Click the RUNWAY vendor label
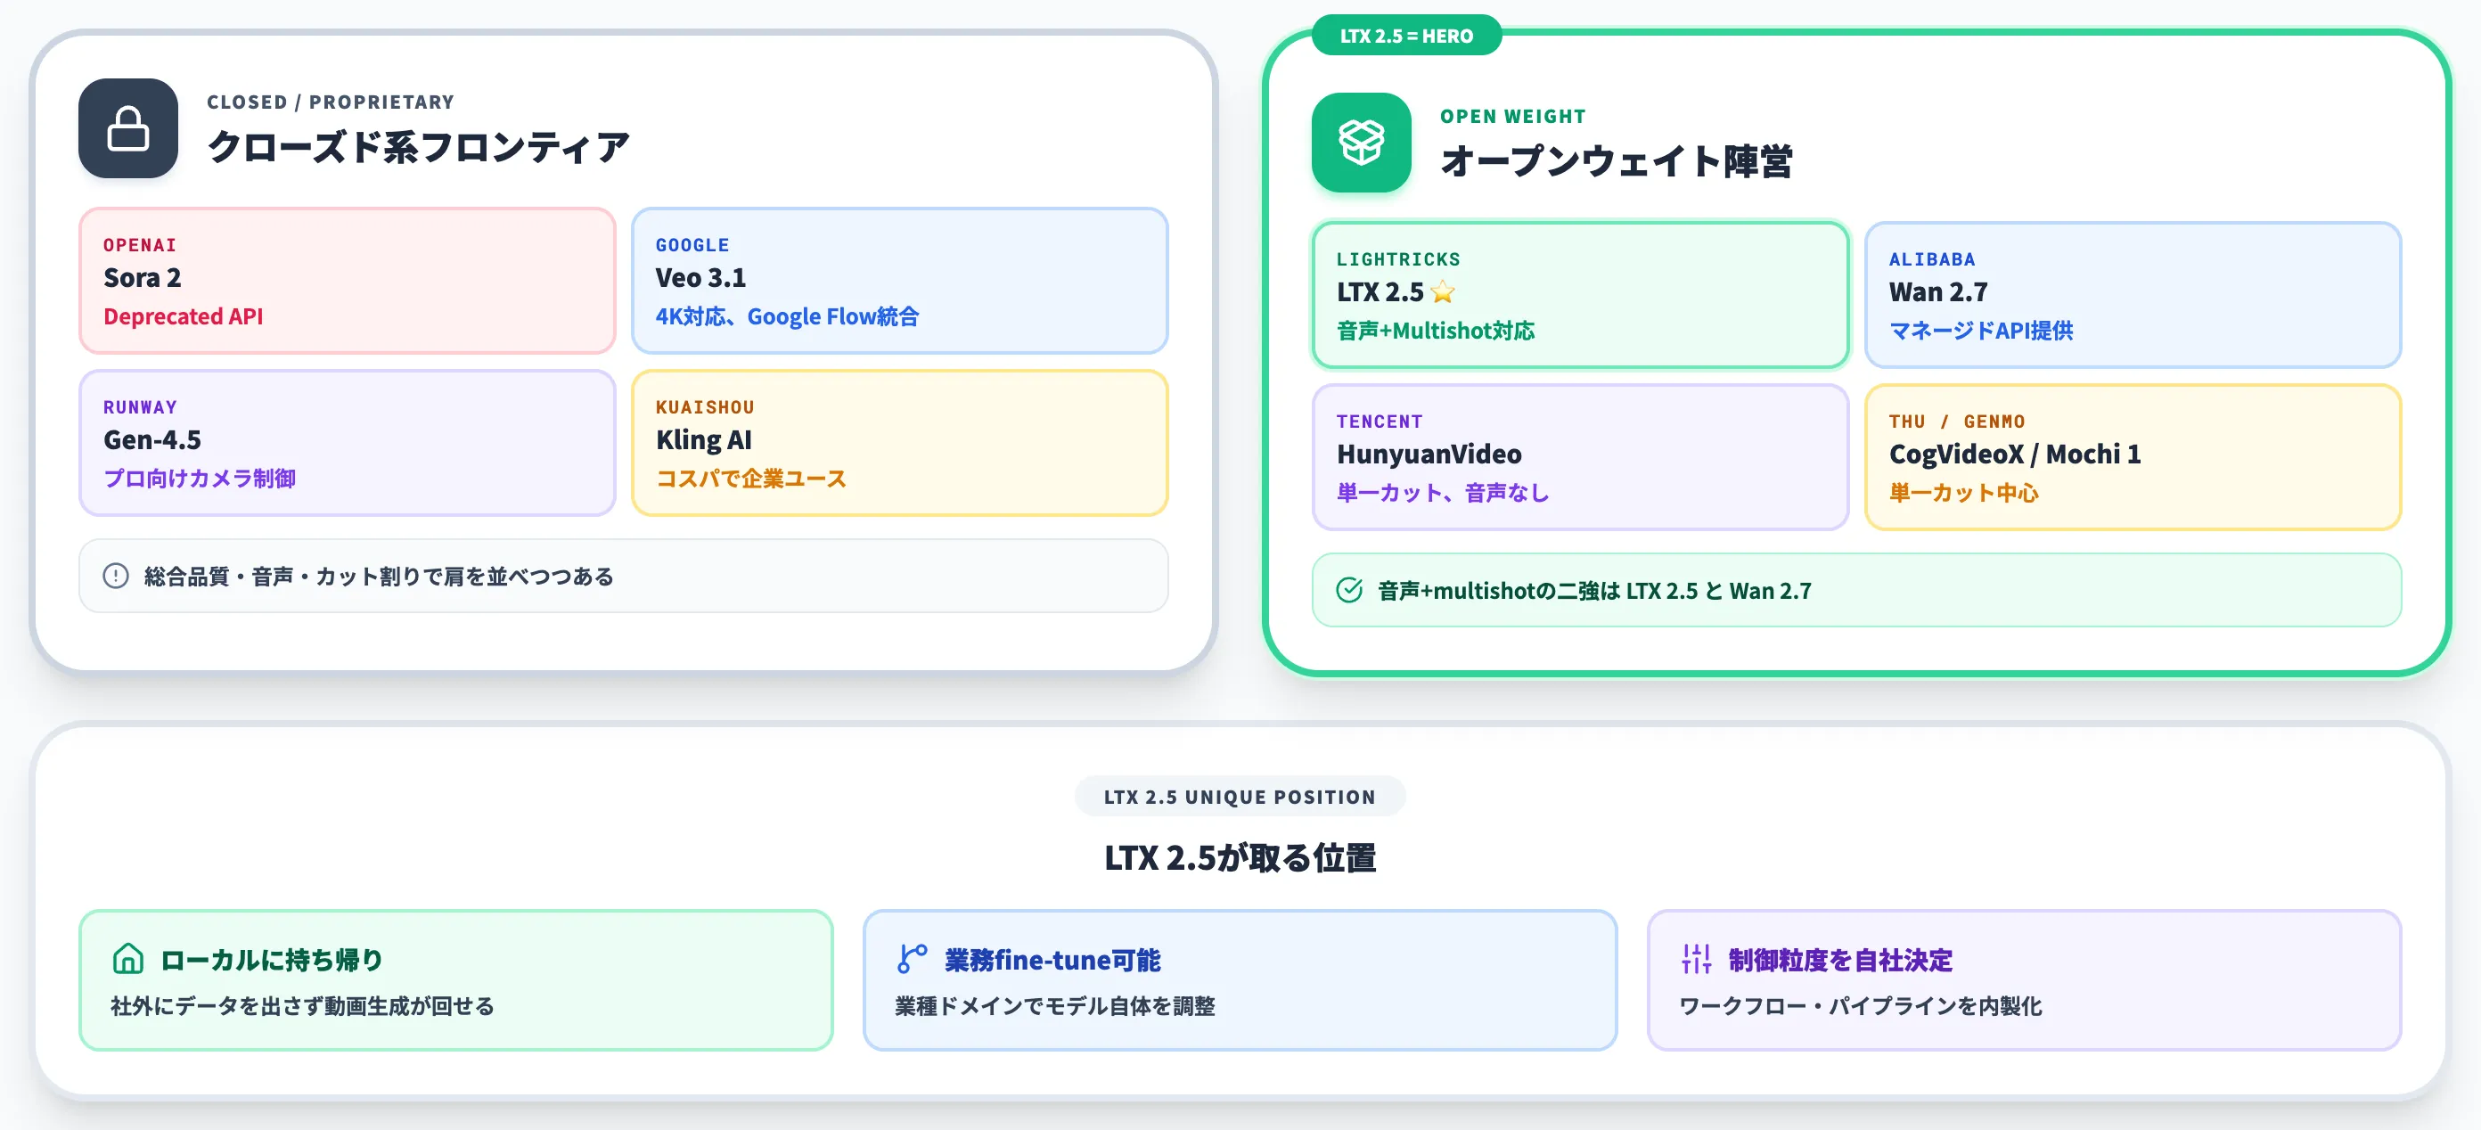 pyautogui.click(x=140, y=407)
